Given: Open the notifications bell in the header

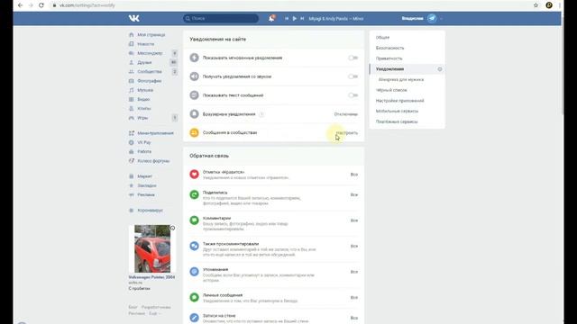Looking at the screenshot, I should pos(271,18).
